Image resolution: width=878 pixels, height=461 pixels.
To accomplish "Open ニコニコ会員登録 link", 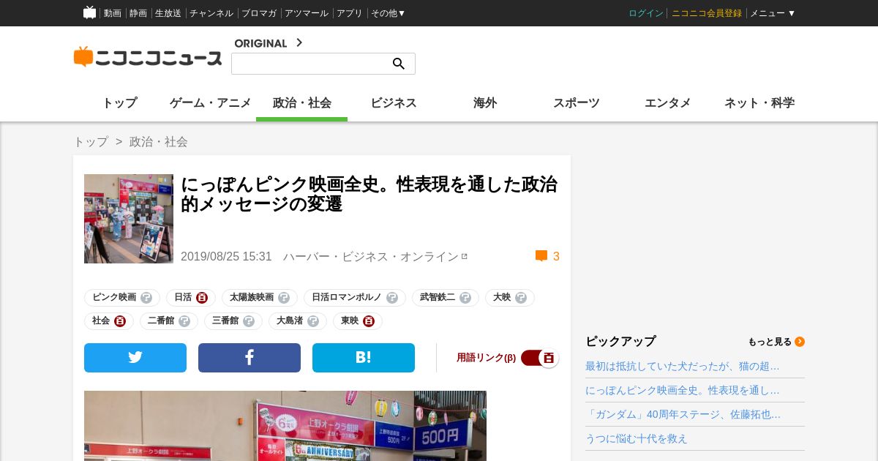I will pos(707,13).
